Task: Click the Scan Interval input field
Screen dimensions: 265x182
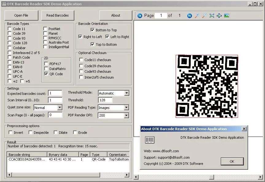Action: 55,100
